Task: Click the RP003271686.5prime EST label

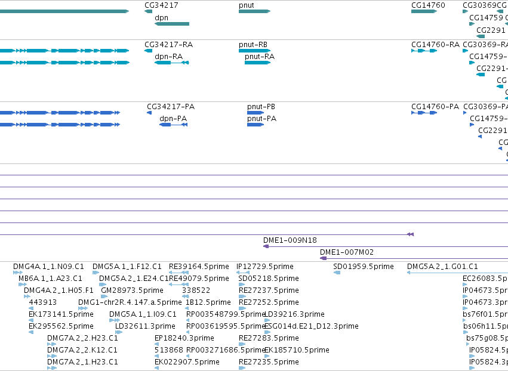Action: pyautogui.click(x=226, y=350)
